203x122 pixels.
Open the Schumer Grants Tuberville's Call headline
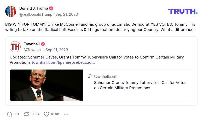tap(140, 85)
